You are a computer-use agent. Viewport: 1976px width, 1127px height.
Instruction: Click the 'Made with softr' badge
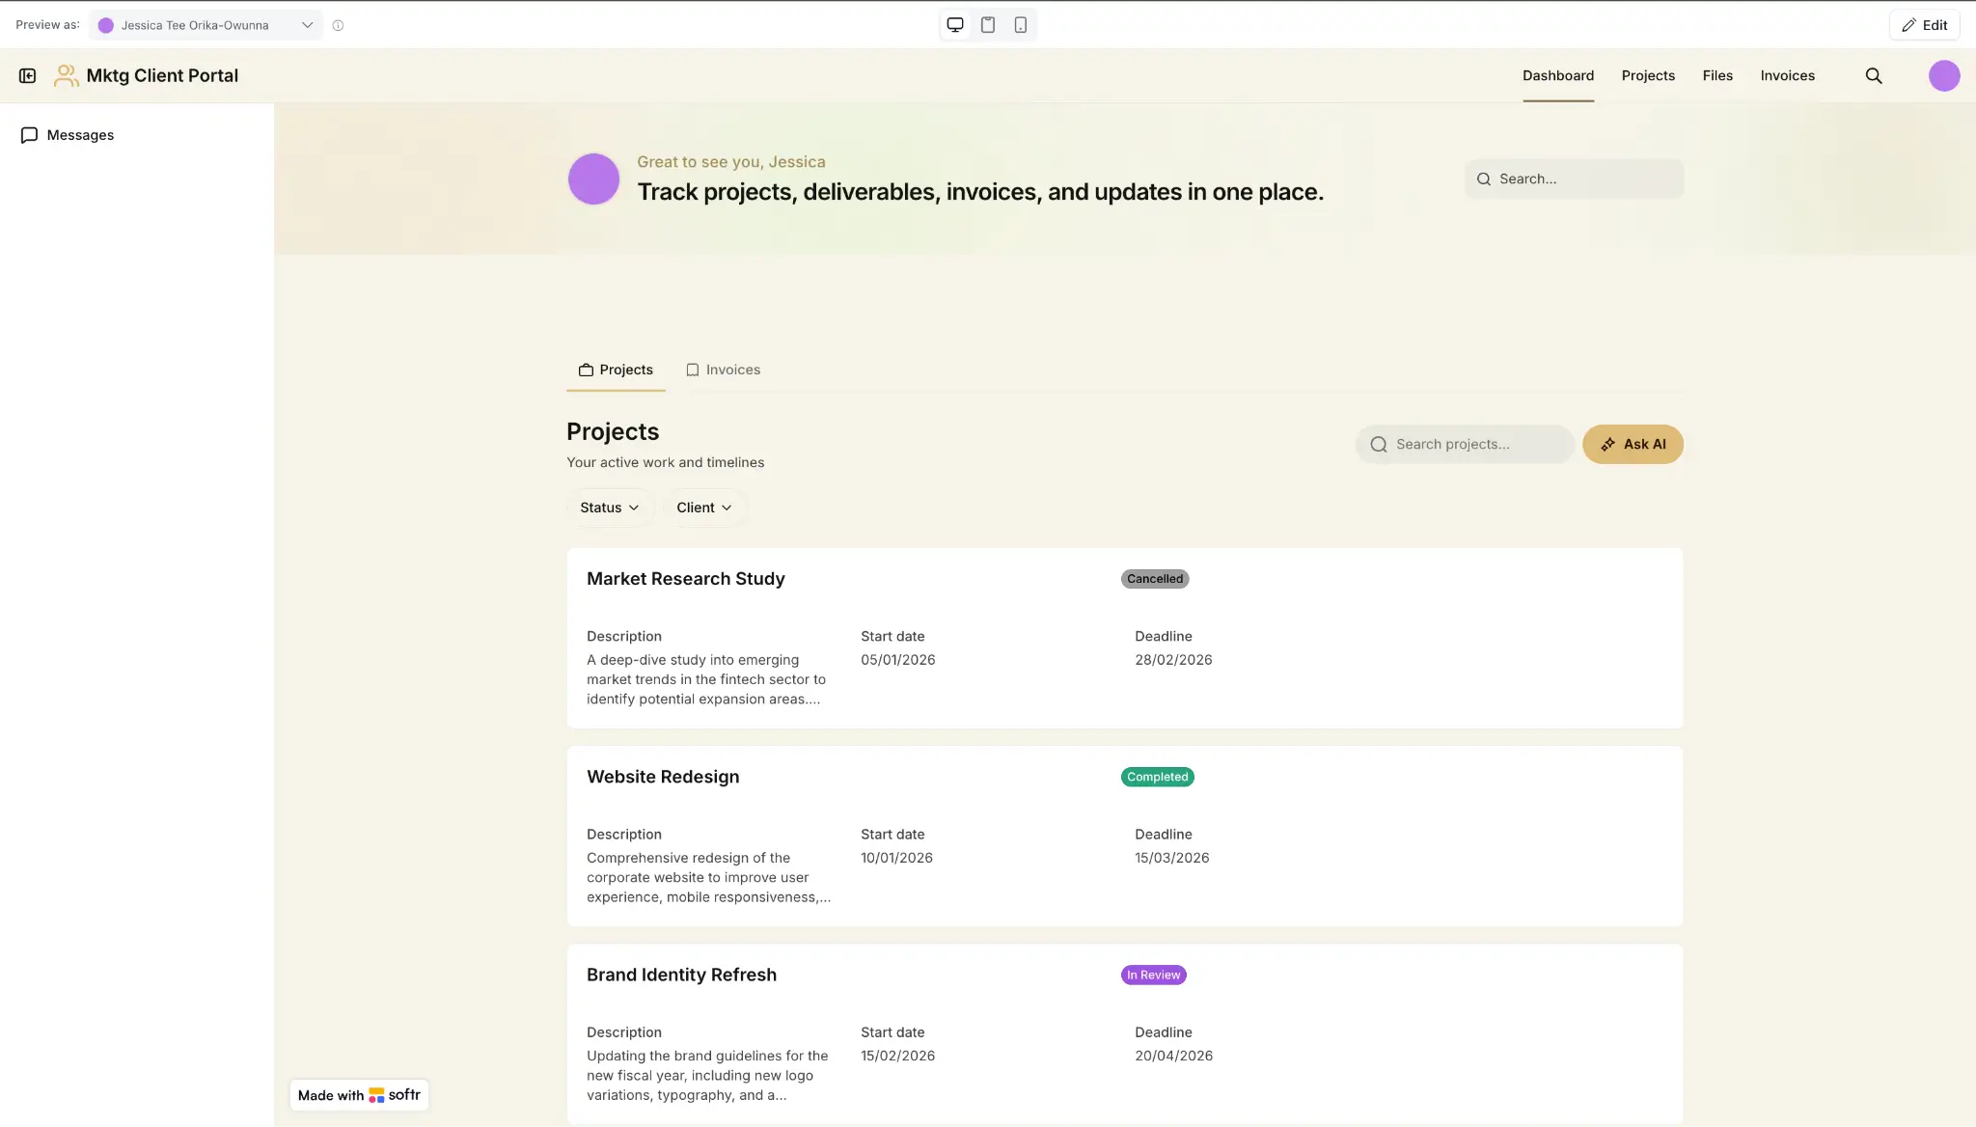(358, 1095)
